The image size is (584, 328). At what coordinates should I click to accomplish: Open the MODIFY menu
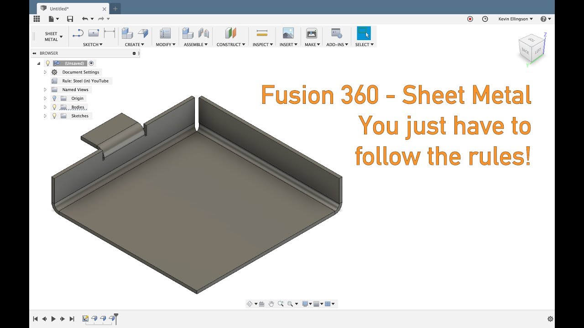tap(166, 45)
